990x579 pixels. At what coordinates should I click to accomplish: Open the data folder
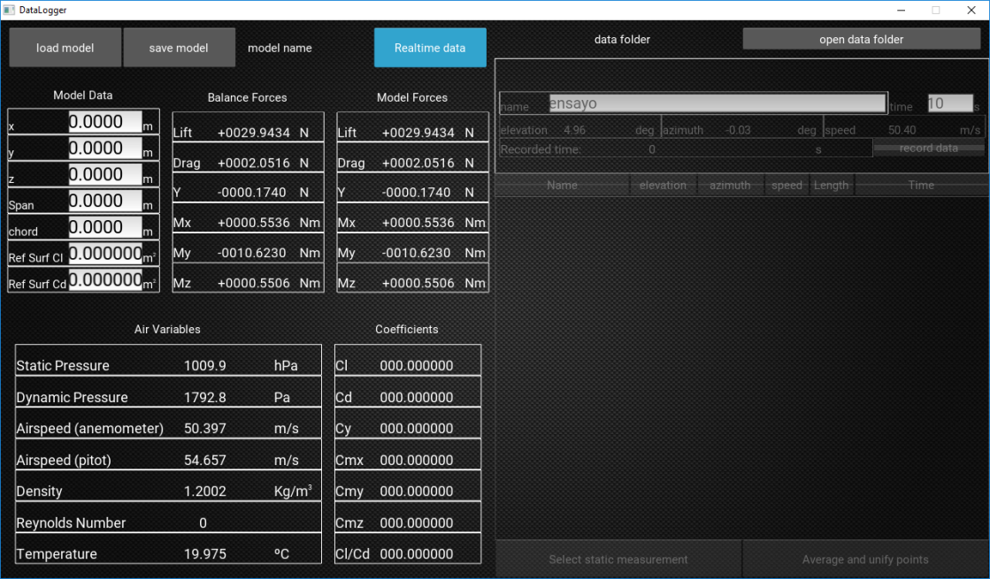[861, 39]
